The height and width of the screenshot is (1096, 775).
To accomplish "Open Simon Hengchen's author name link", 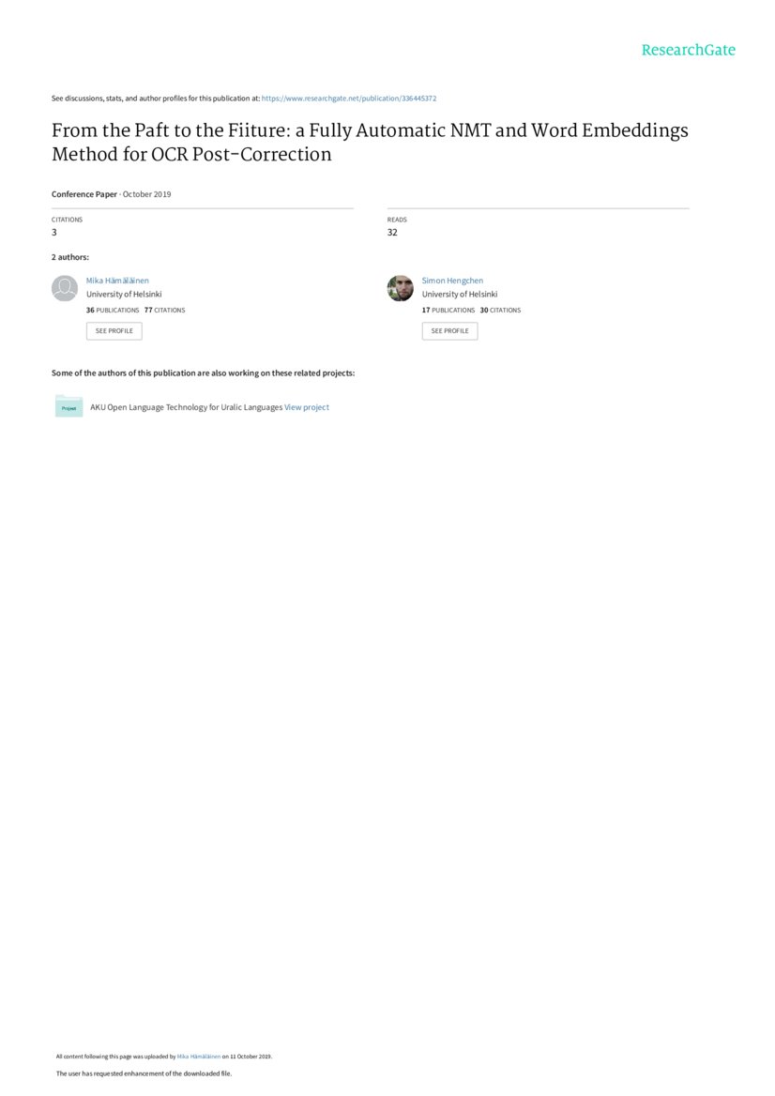I will tap(452, 281).
